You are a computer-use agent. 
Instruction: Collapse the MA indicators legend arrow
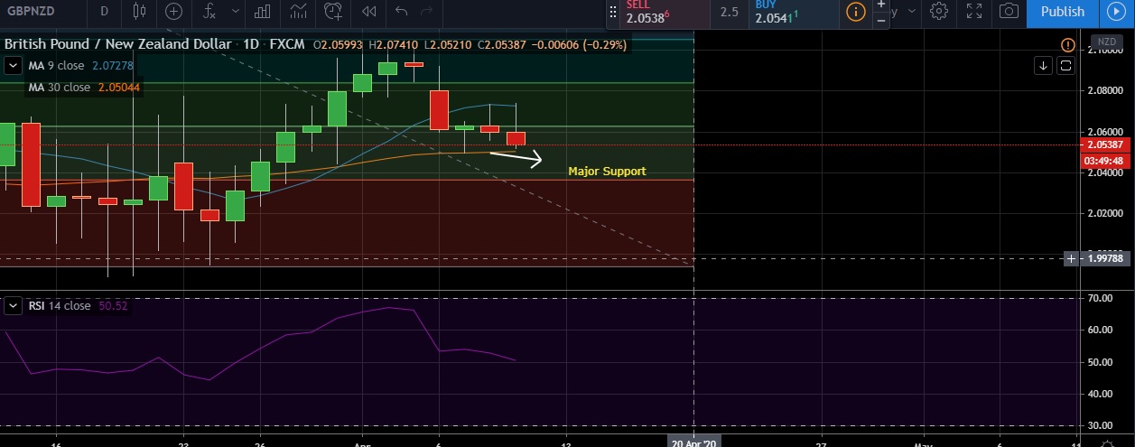click(14, 66)
